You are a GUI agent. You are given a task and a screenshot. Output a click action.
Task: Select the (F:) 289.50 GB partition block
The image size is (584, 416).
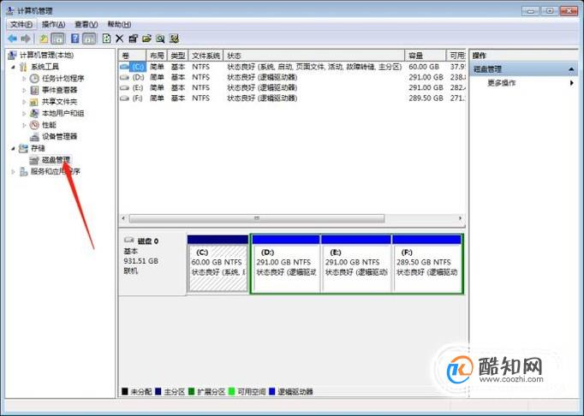[x=427, y=264]
